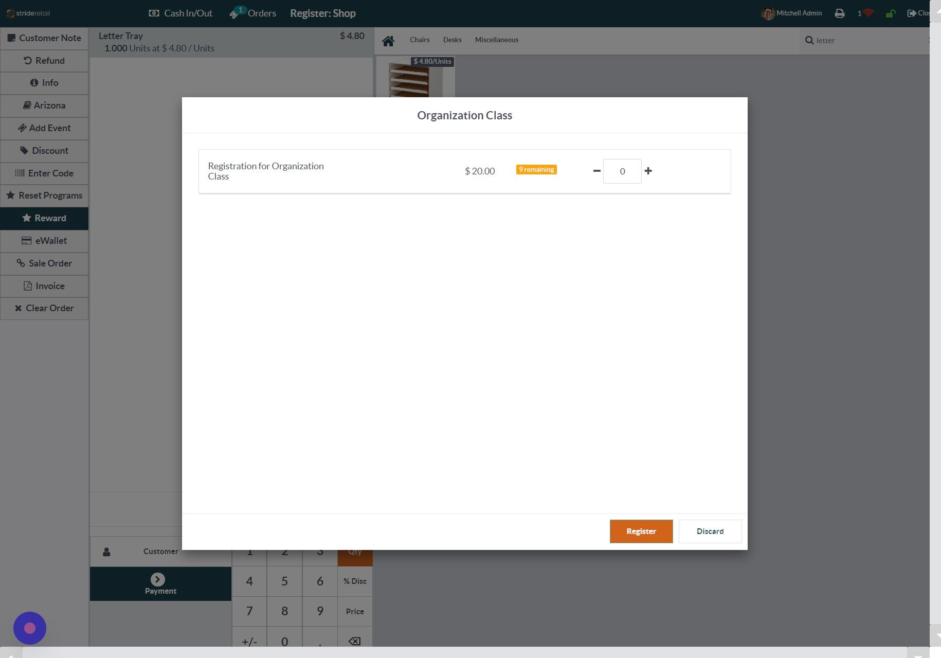Click the Payment button
941x658 pixels.
pyautogui.click(x=160, y=584)
